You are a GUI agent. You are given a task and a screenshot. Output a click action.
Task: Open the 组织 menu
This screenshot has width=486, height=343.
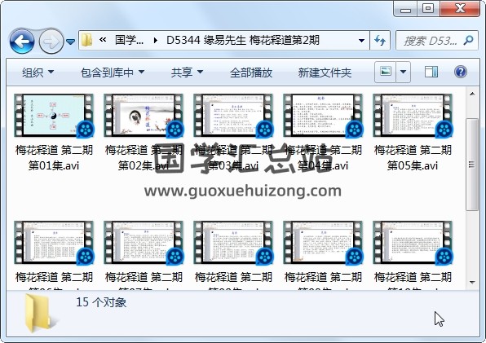[x=38, y=73]
